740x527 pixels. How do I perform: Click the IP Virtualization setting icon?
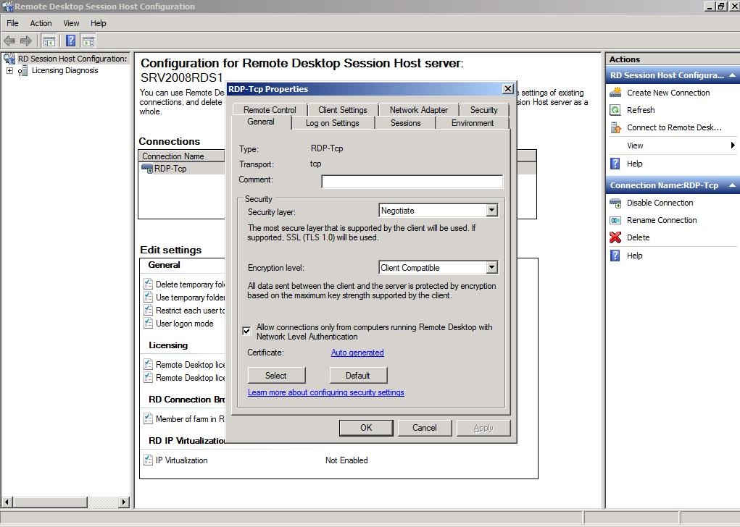[x=148, y=460]
